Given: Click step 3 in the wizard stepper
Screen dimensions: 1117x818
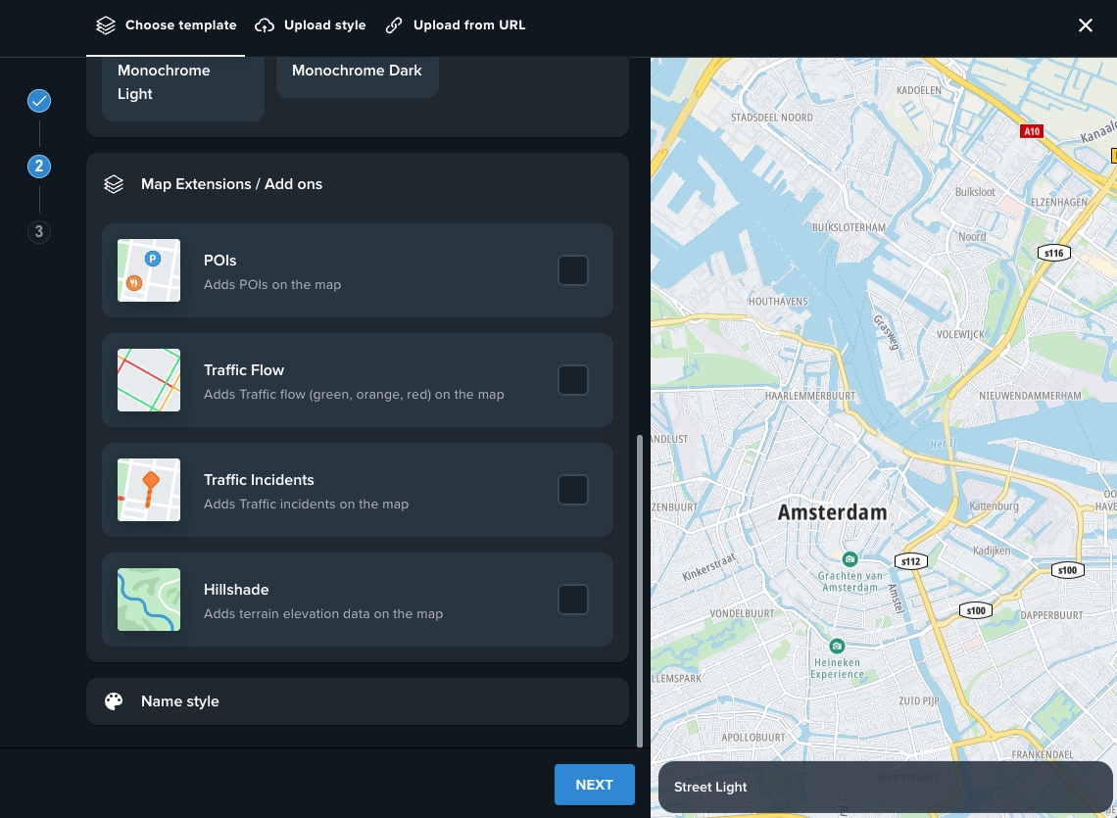Looking at the screenshot, I should [x=39, y=232].
